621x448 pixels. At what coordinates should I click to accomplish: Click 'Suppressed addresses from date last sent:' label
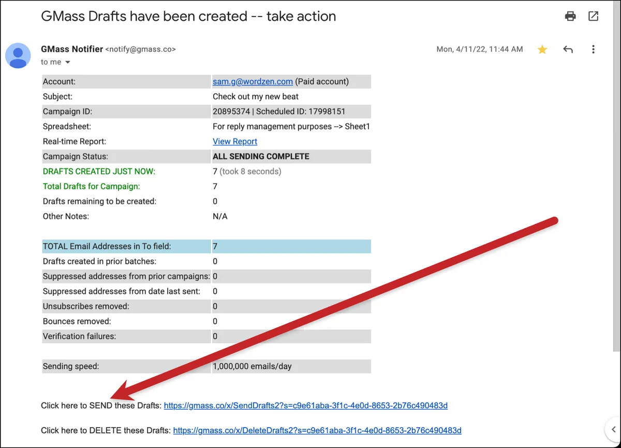point(122,292)
